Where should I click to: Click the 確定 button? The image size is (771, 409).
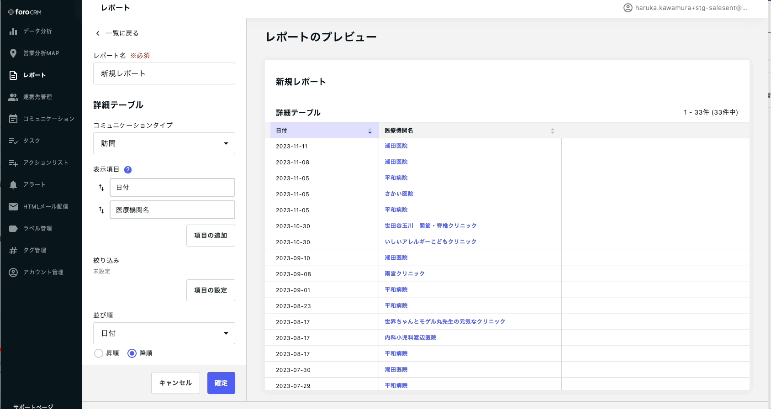[x=221, y=383]
